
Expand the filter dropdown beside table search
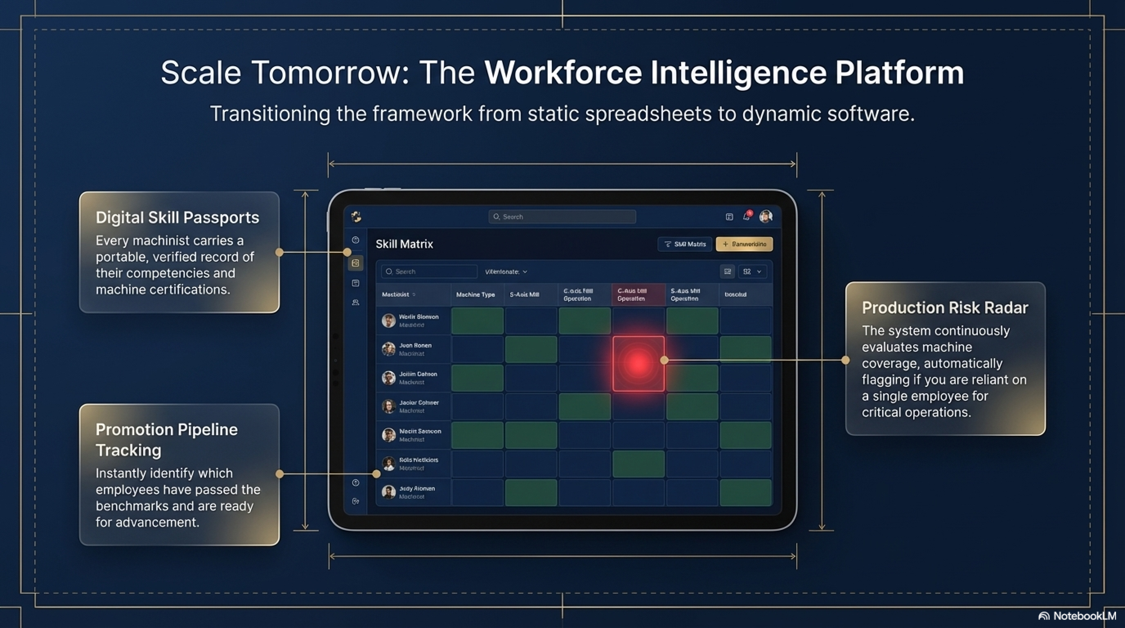pos(506,271)
